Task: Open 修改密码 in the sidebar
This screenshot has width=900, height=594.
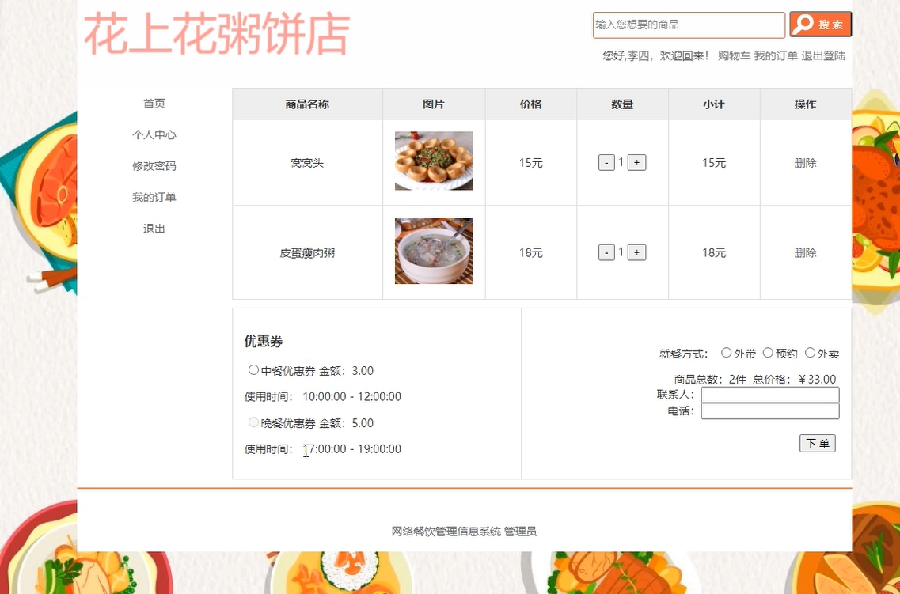Action: click(x=154, y=165)
